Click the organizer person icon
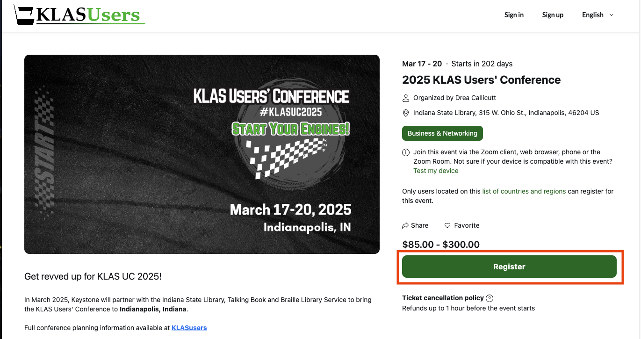 (405, 98)
